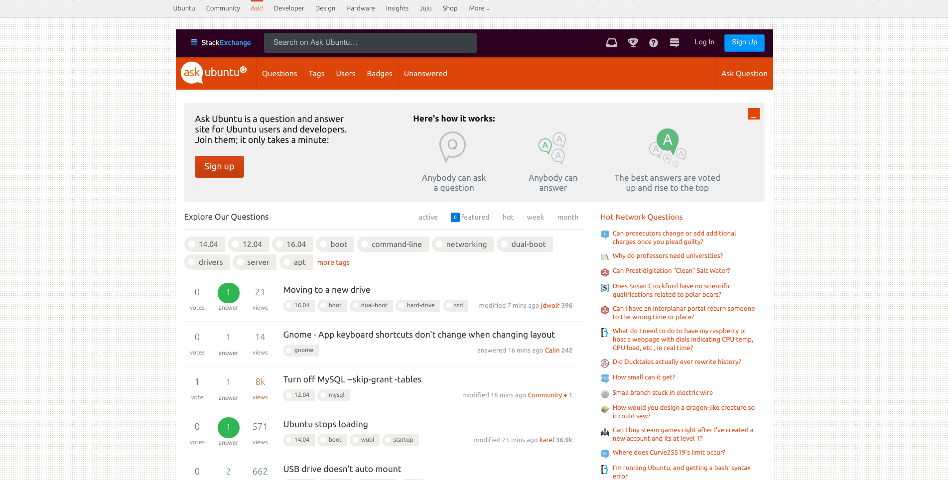This screenshot has width=948, height=480.
Task: Open question "USB drive doesn't auto mount"
Action: [342, 469]
